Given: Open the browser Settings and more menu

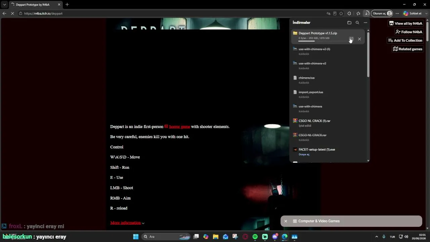Looking at the screenshot, I should pyautogui.click(x=397, y=13).
